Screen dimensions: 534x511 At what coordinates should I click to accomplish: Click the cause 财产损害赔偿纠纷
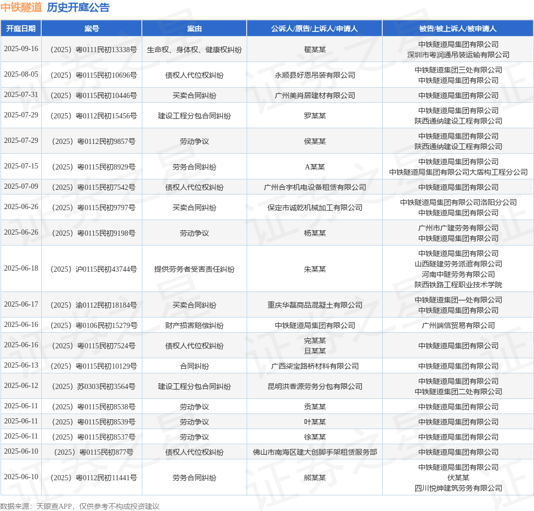pos(194,325)
